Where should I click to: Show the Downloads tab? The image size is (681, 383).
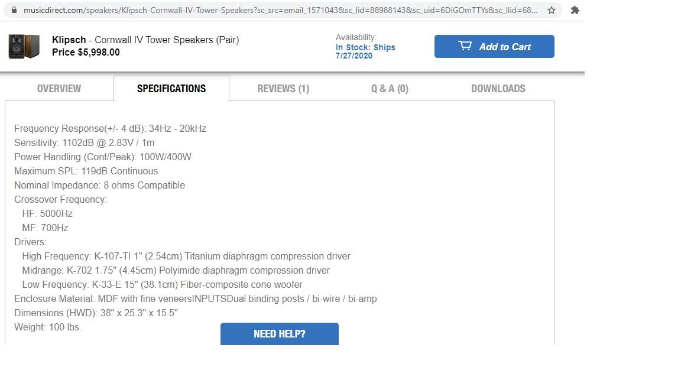click(x=498, y=89)
